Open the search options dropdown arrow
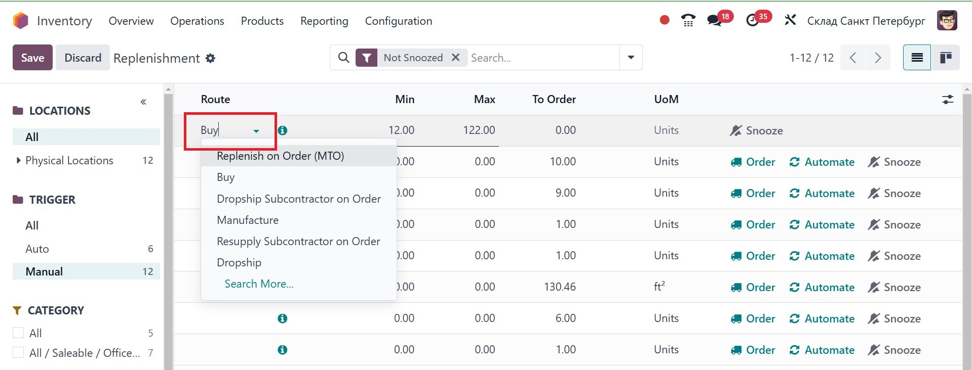 (x=631, y=58)
